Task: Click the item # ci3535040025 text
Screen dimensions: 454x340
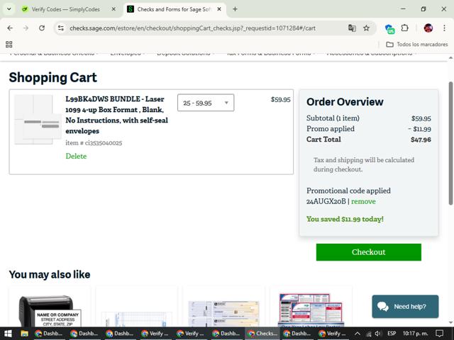Action: click(94, 143)
